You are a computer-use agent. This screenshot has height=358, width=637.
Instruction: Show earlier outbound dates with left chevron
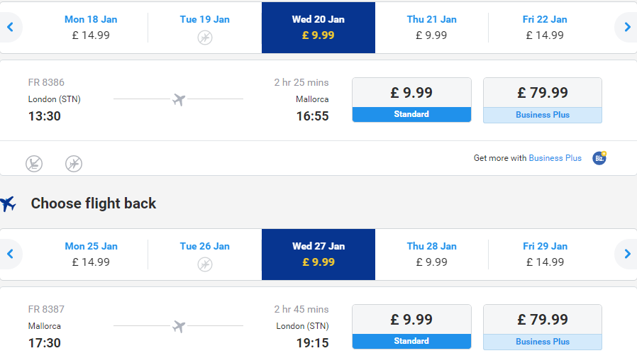point(10,27)
